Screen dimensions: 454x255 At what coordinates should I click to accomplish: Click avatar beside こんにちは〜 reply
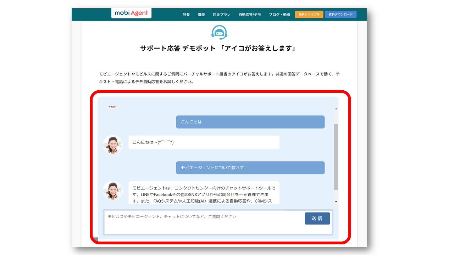[x=113, y=144]
